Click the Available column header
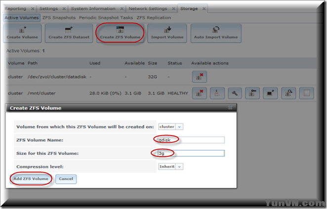This screenshot has width=327, height=209. 135,63
